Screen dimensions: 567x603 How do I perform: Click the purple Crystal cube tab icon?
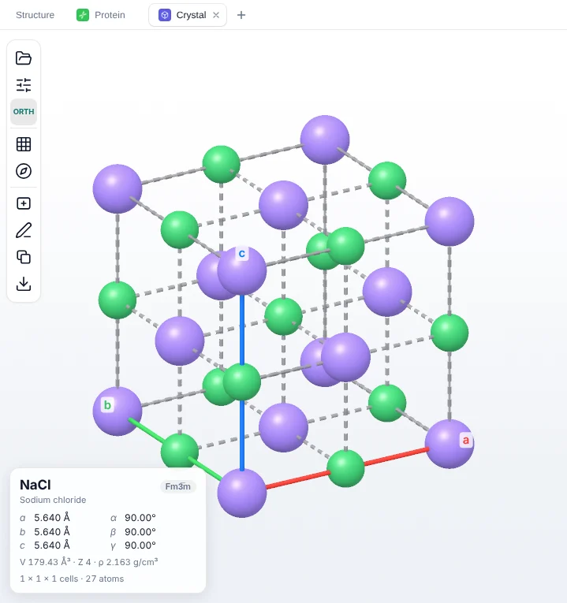[x=165, y=15]
